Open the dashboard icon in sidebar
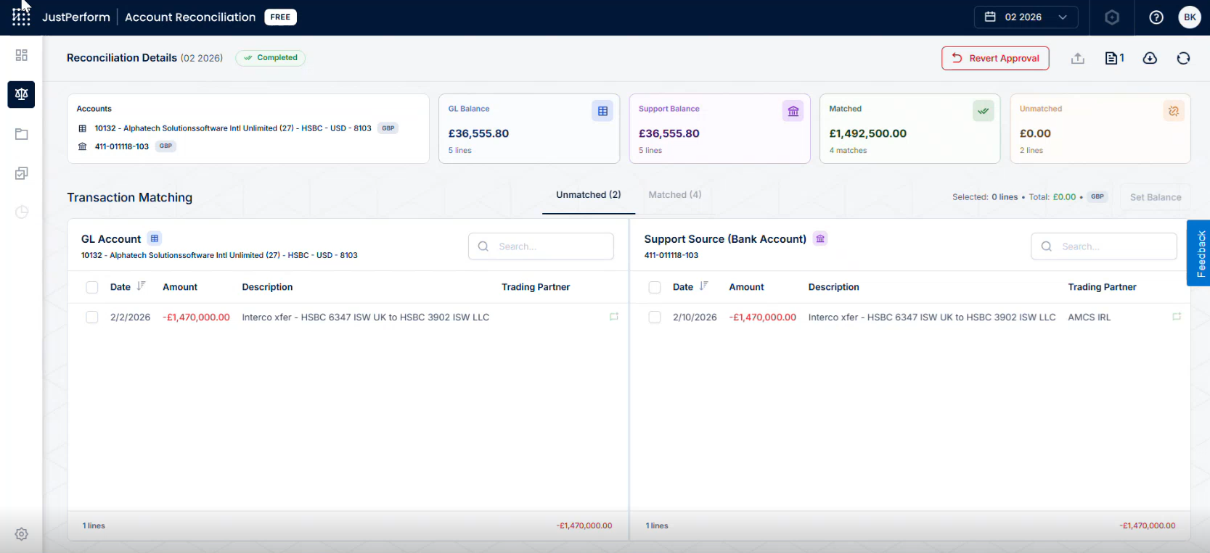The image size is (1210, 553). tap(22, 55)
